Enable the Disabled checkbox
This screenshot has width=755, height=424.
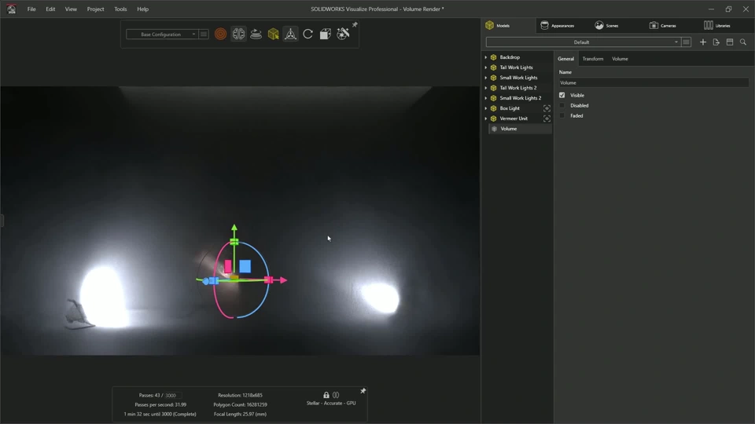click(562, 105)
